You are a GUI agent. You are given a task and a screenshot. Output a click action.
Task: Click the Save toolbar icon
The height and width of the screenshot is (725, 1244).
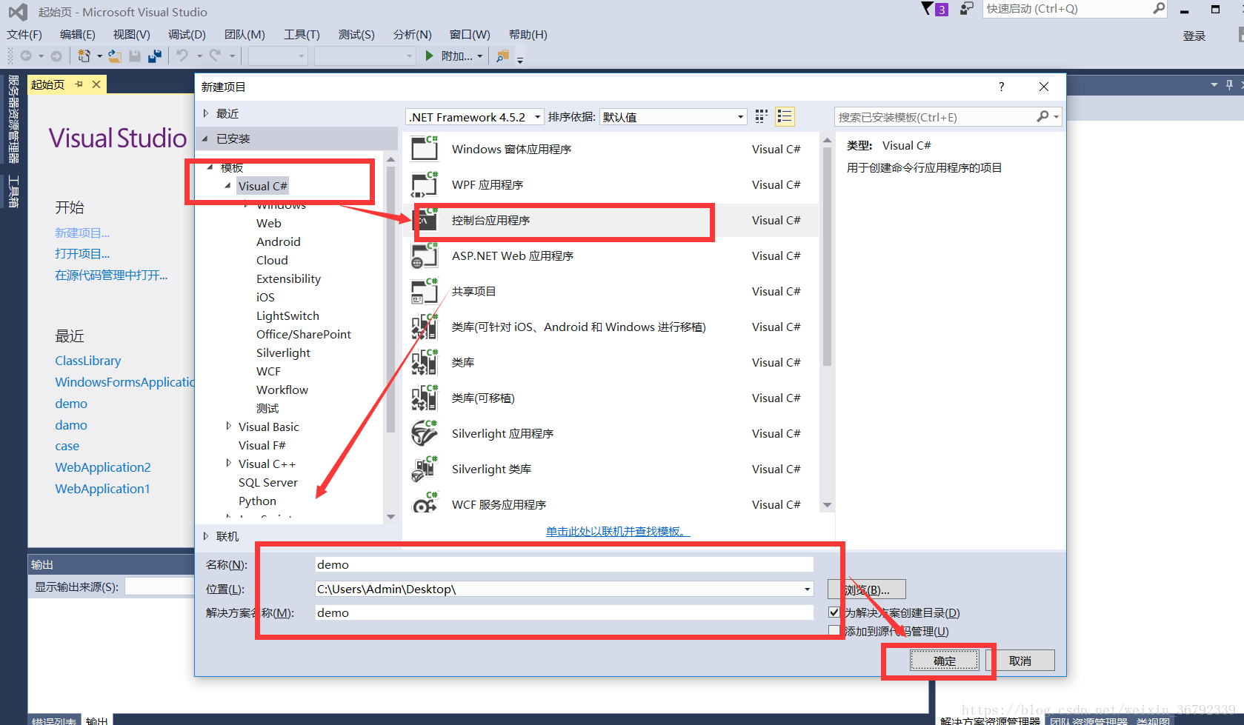[135, 56]
